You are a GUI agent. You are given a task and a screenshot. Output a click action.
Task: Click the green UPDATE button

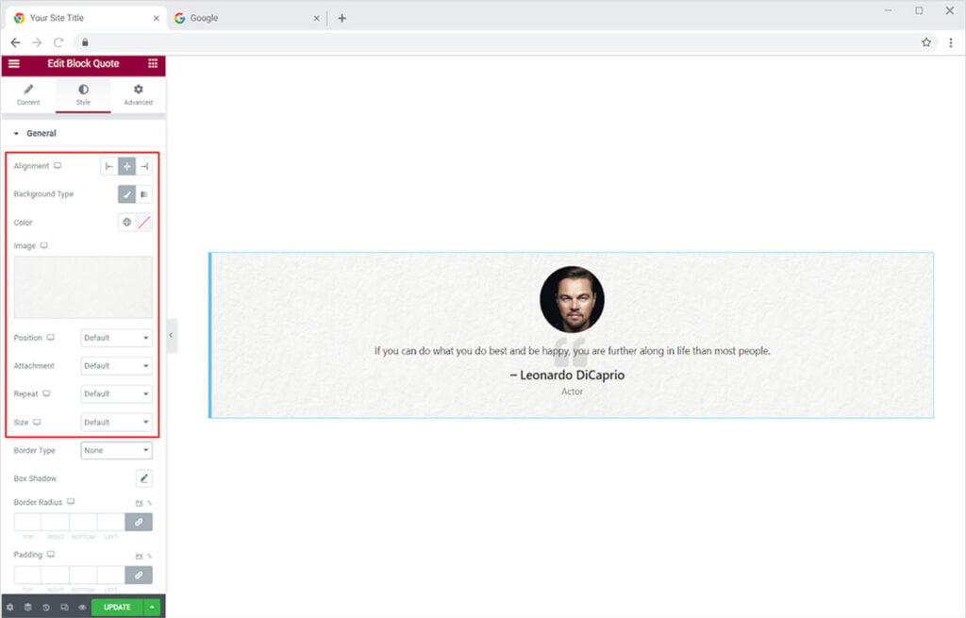click(x=117, y=607)
